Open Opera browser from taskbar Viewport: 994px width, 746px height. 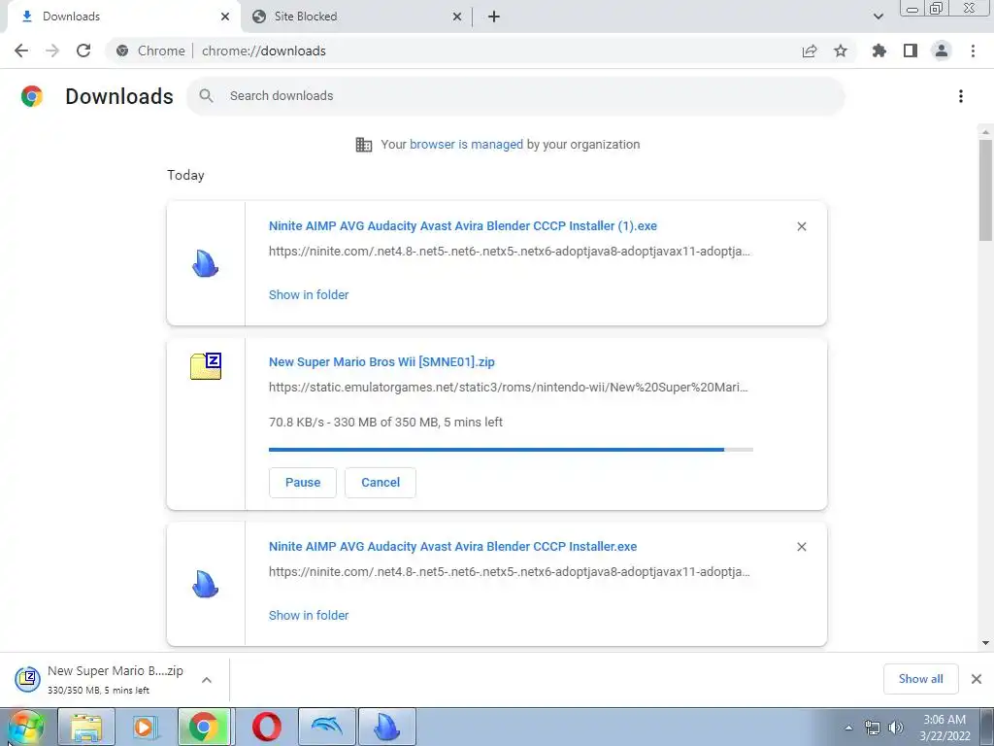(267, 727)
